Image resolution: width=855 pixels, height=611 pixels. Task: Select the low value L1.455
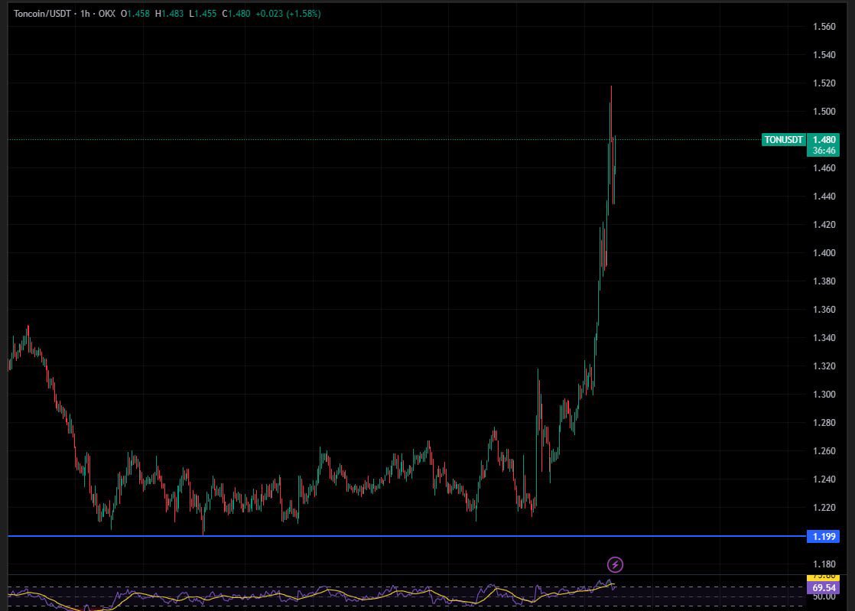203,14
